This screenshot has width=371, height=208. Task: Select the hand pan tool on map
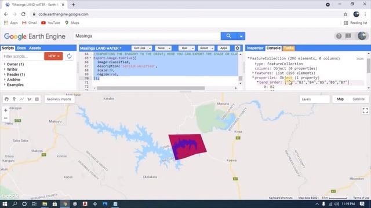(x=6, y=99)
